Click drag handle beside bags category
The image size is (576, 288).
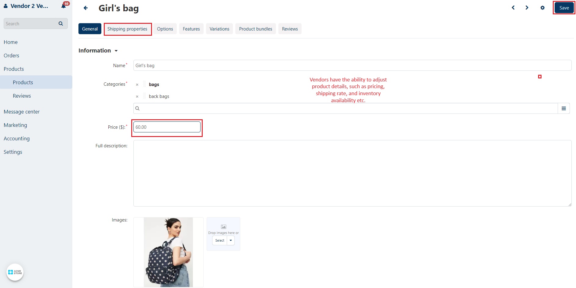[x=144, y=84]
